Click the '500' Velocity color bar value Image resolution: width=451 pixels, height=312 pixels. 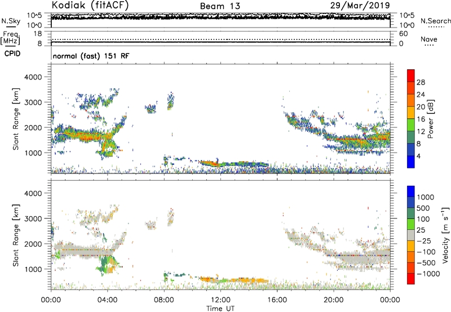click(x=423, y=208)
